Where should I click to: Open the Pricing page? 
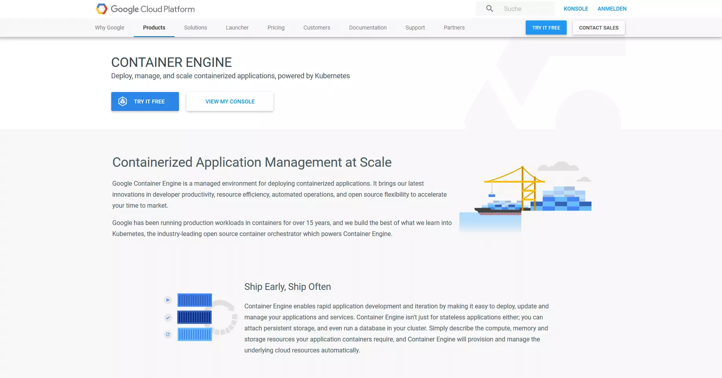(276, 28)
